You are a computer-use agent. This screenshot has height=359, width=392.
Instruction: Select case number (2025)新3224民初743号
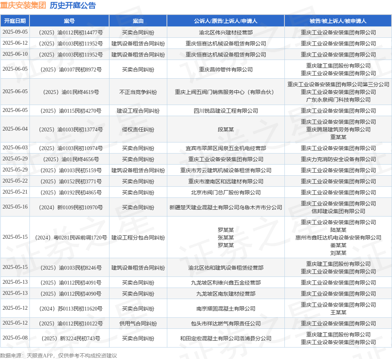tap(71, 338)
